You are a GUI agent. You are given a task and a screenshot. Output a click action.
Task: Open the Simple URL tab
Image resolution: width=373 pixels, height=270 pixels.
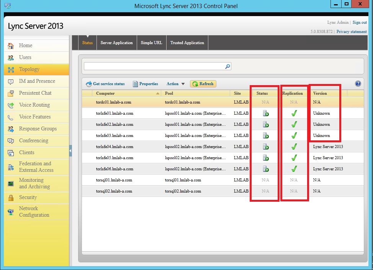pos(151,43)
